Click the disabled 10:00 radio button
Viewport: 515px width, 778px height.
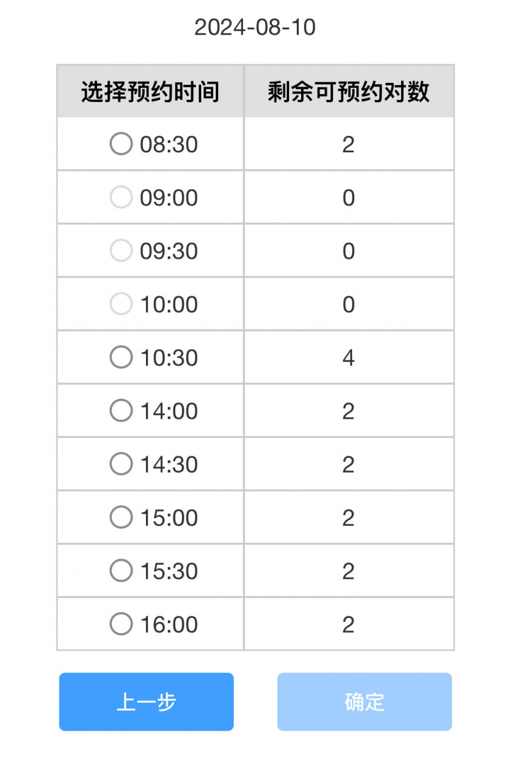click(121, 304)
